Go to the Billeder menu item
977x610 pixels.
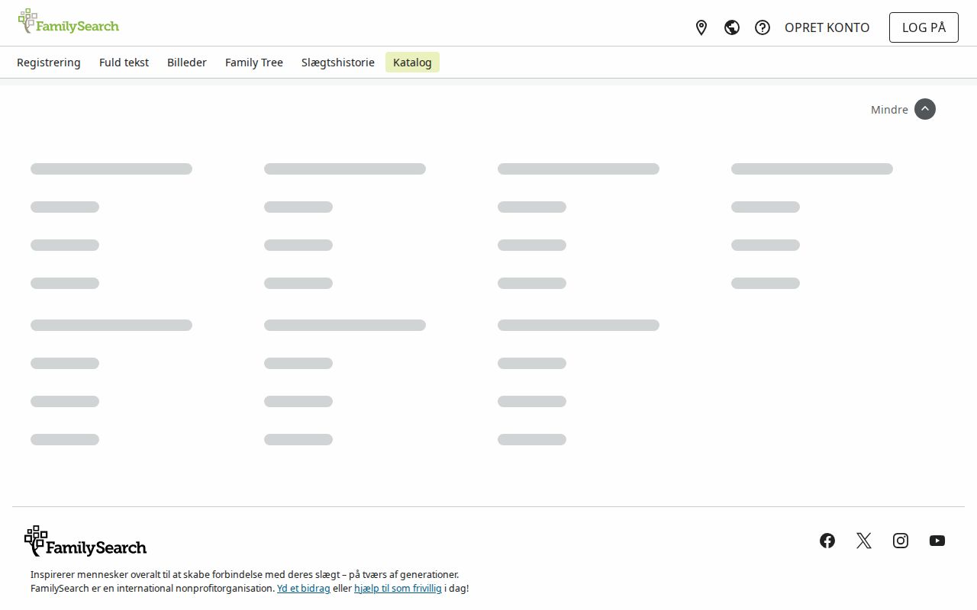tap(187, 63)
